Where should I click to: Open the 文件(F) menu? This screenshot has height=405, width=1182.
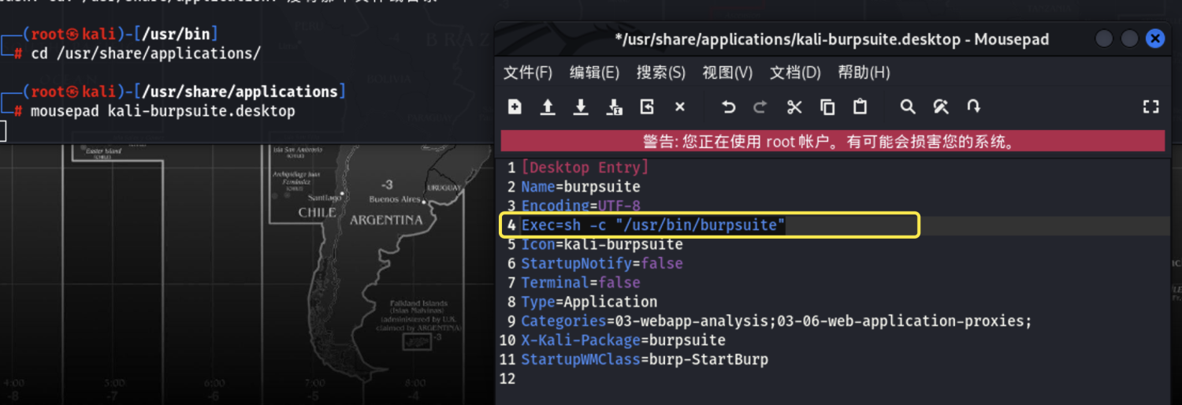[527, 72]
